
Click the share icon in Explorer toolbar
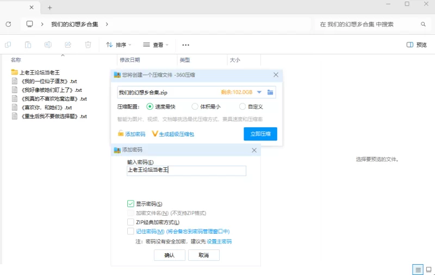(68, 45)
